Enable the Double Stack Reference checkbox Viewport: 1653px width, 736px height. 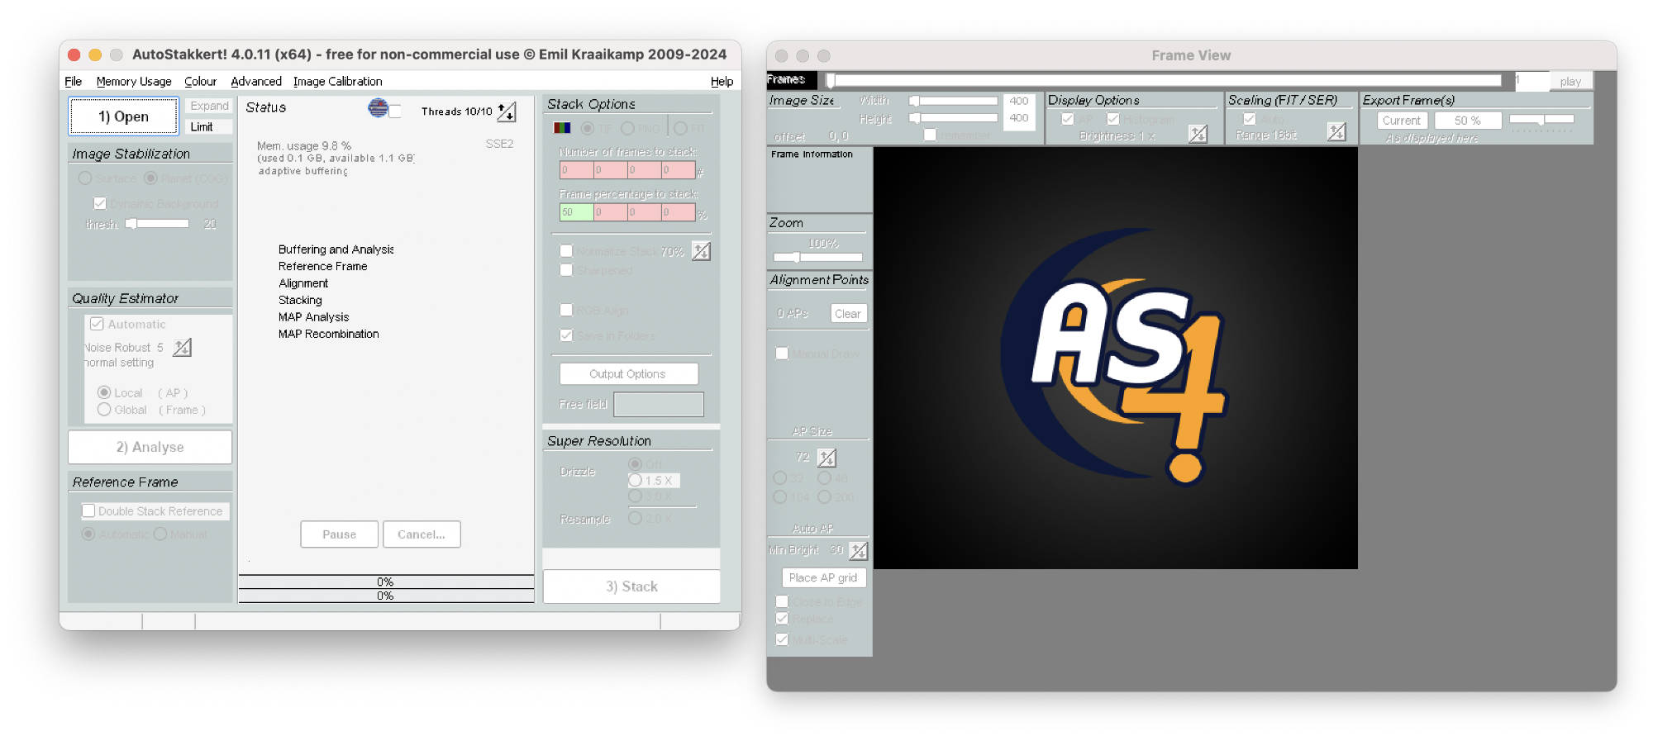point(88,510)
